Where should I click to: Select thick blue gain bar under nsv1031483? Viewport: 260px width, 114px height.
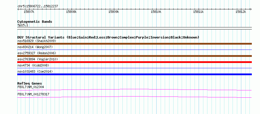pyautogui.click(x=134, y=74)
